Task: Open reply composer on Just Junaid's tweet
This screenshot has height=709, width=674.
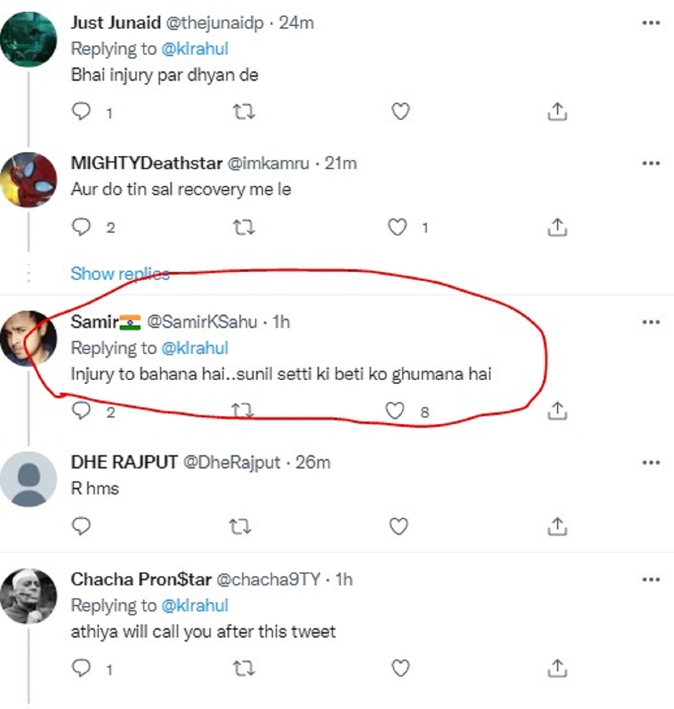Action: [x=83, y=112]
